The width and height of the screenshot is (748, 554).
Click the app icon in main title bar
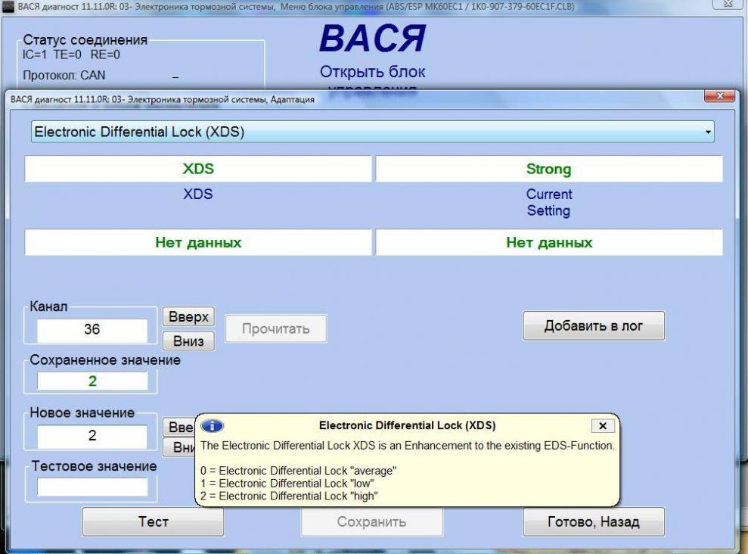[x=8, y=7]
